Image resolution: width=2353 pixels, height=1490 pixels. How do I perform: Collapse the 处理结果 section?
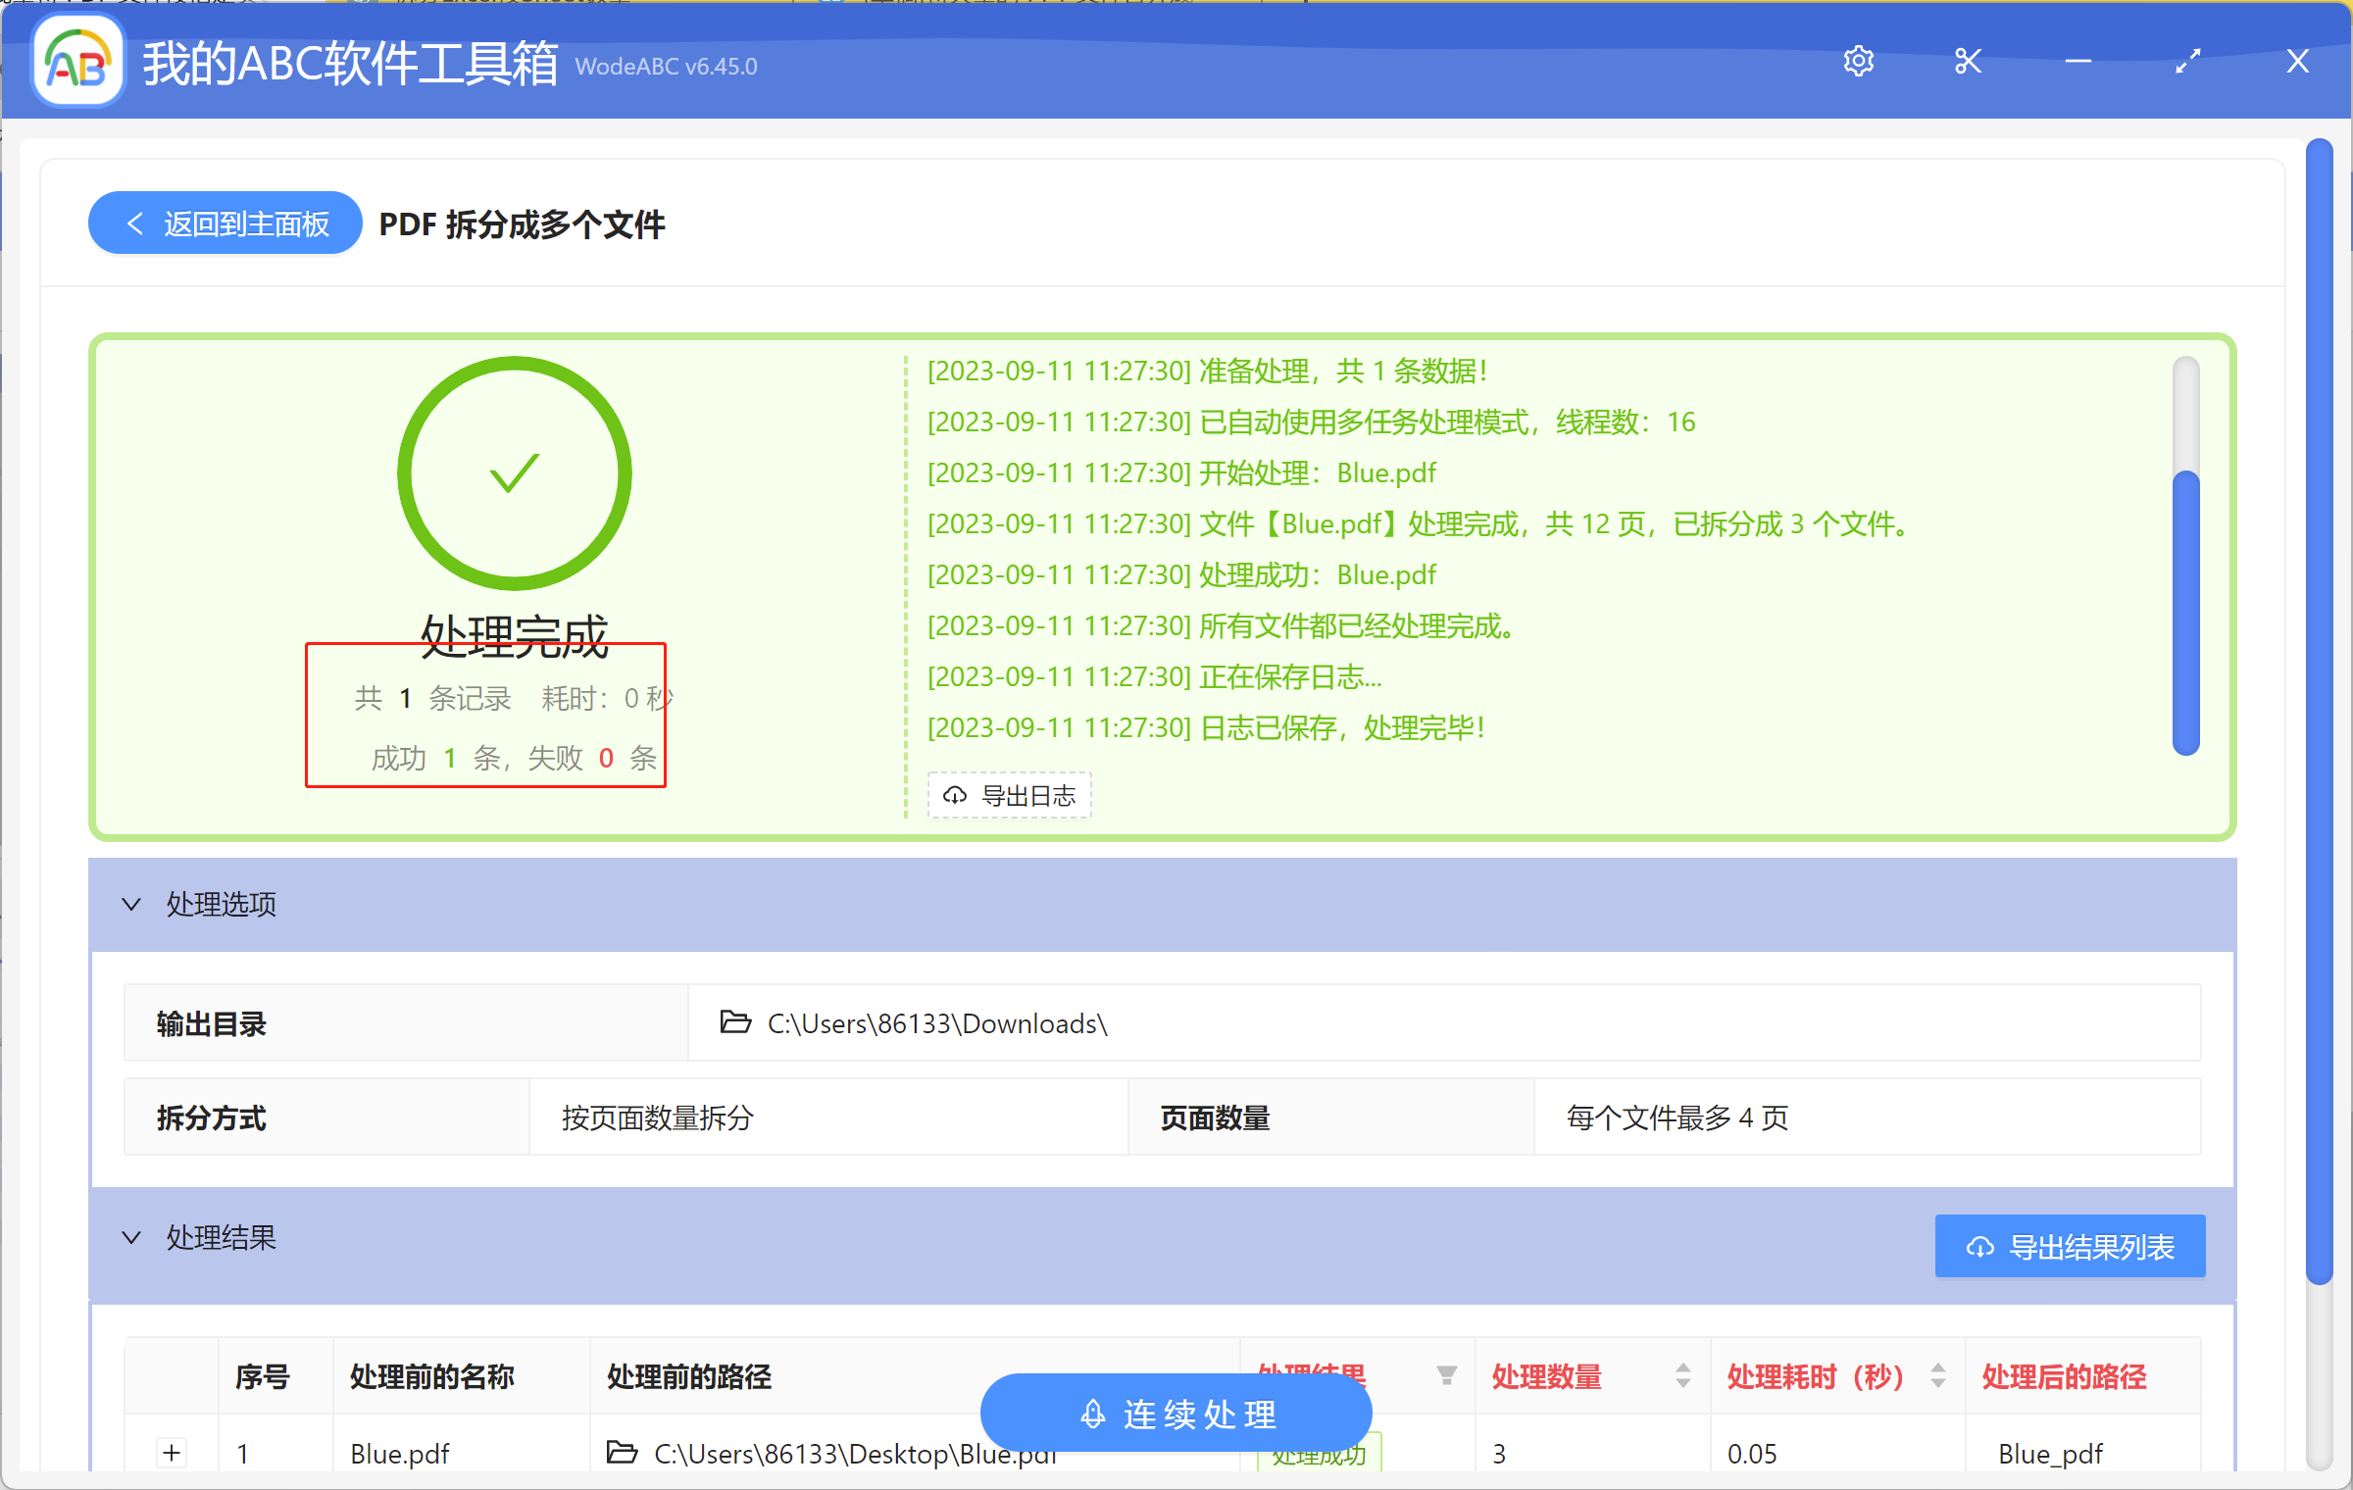pos(132,1236)
